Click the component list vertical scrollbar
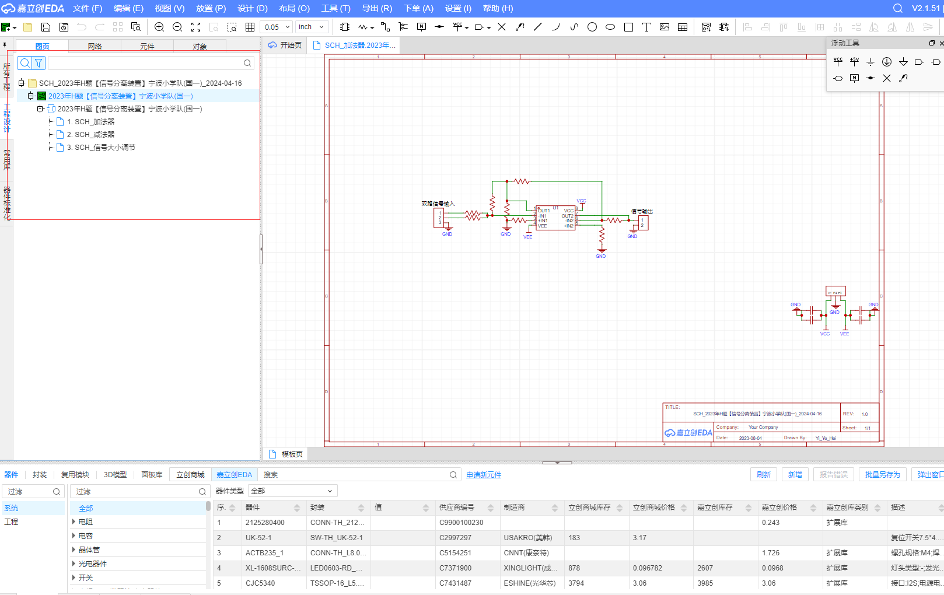The width and height of the screenshot is (944, 595). (x=208, y=506)
